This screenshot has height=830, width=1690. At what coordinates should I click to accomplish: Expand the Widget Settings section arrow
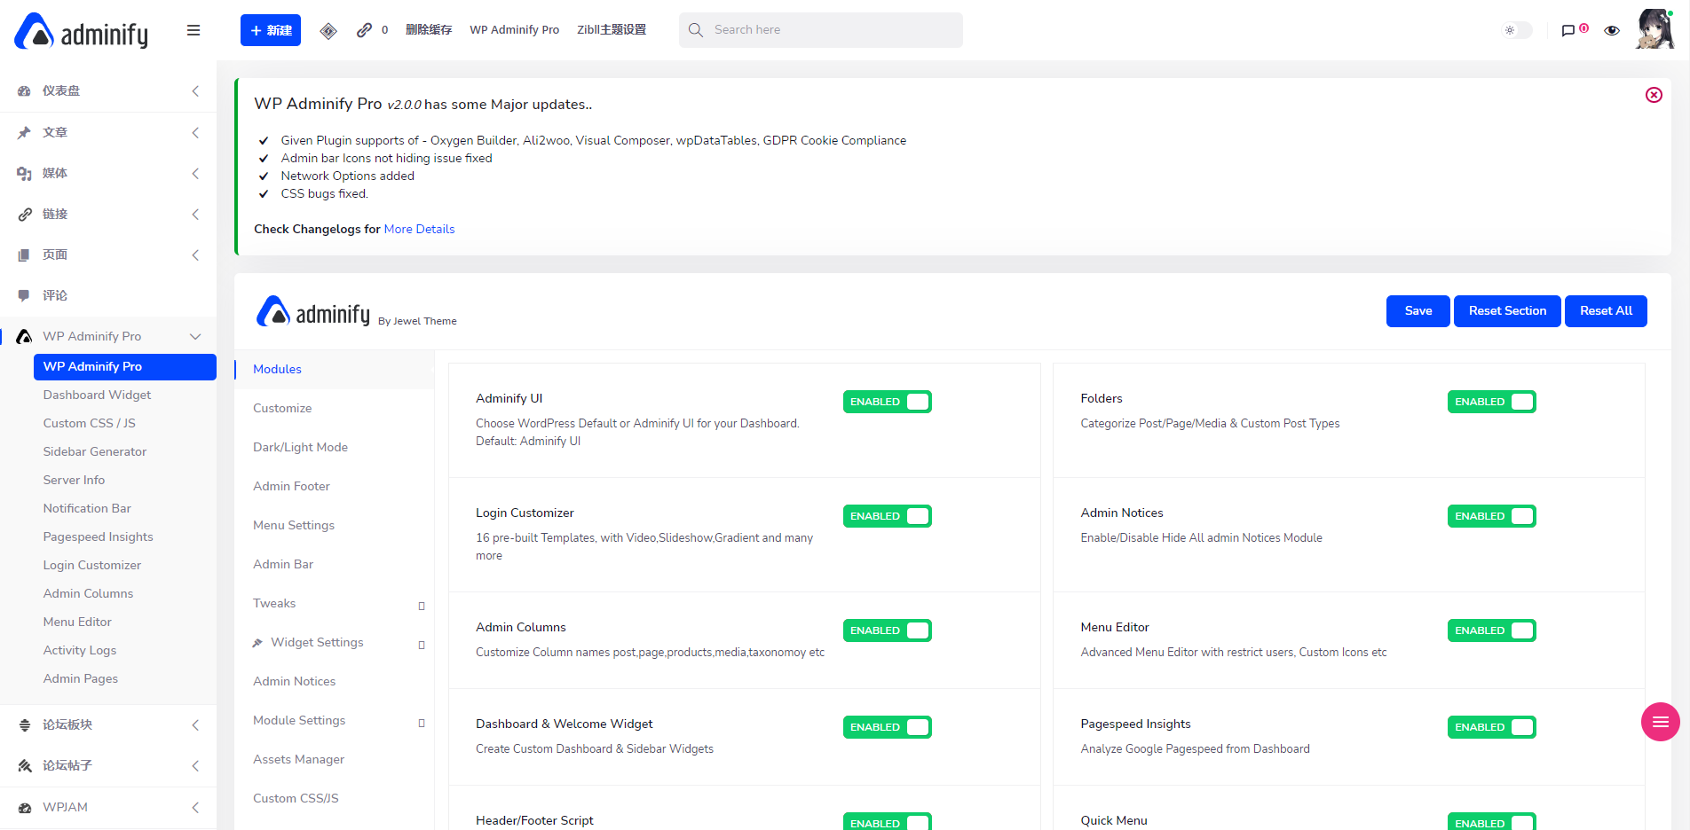coord(422,645)
